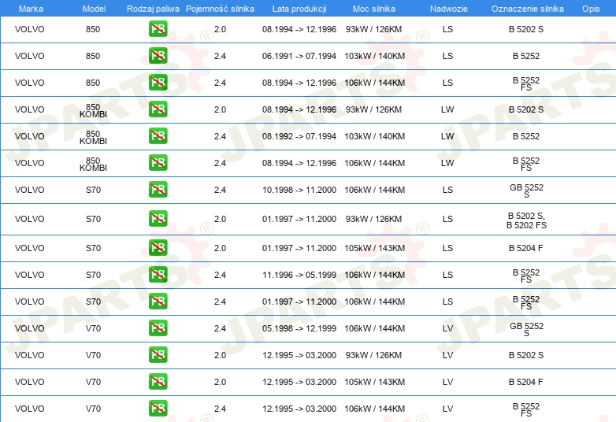Viewport: 616px width, 422px height.
Task: Click engine capacity 2.4 in row dated 10.1998
Action: 220,190
